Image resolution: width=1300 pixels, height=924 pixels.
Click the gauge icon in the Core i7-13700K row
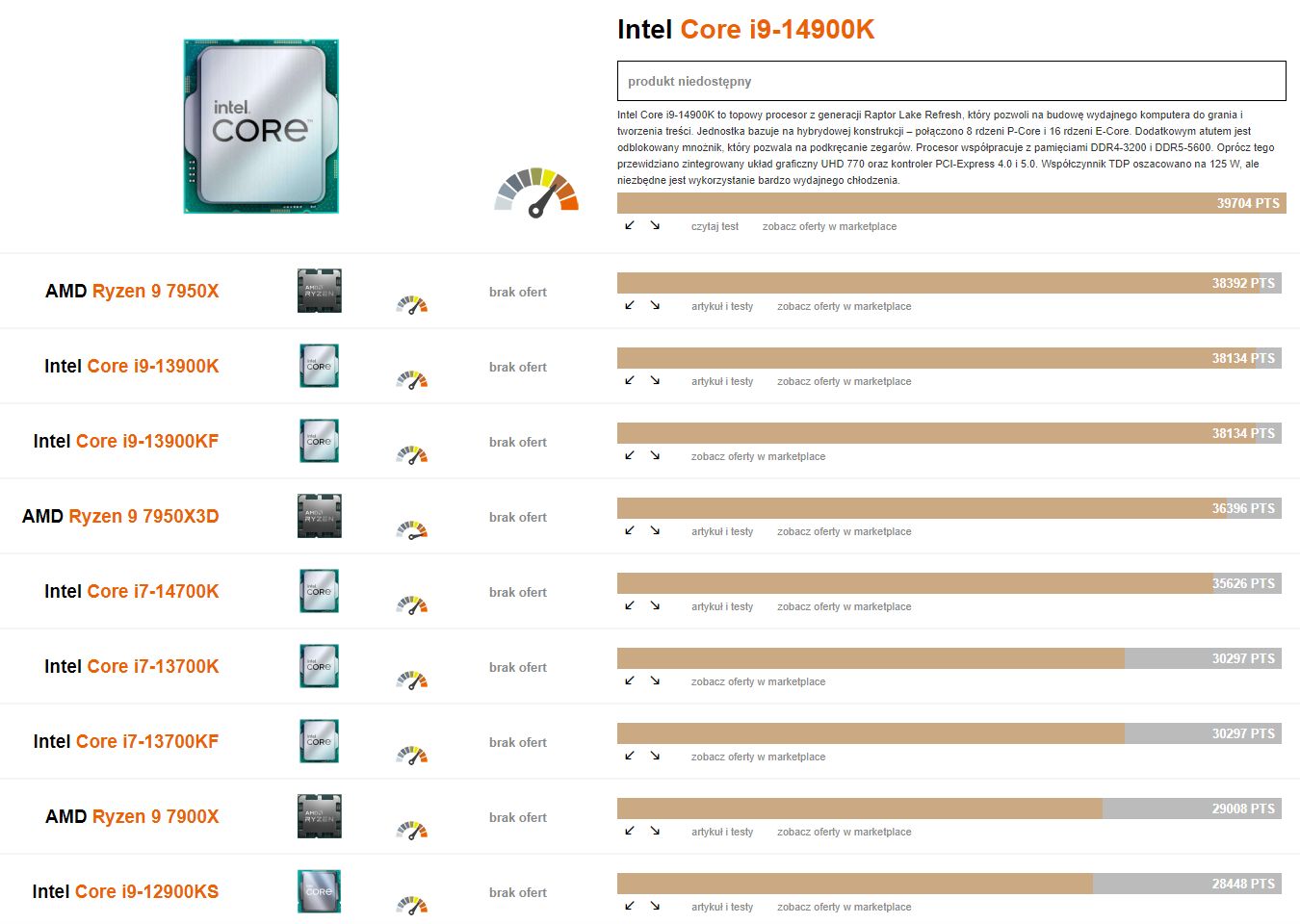(x=411, y=680)
